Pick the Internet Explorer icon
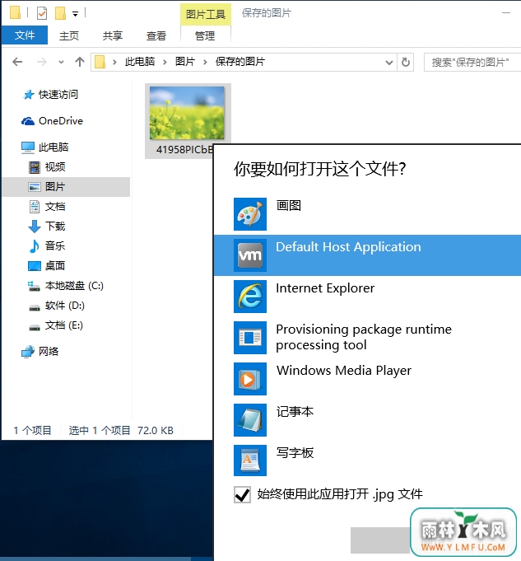Image resolution: width=521 pixels, height=561 pixels. (x=250, y=297)
